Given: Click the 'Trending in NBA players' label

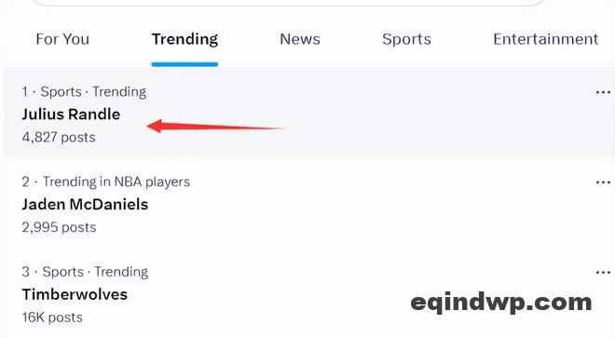Looking at the screenshot, I should pyautogui.click(x=116, y=182).
